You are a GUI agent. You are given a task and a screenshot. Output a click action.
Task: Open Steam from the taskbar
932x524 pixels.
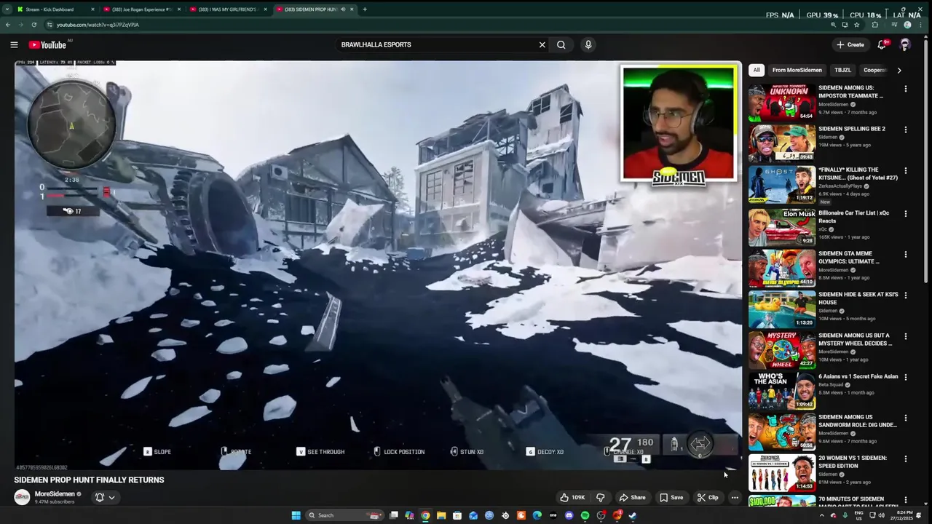point(633,515)
